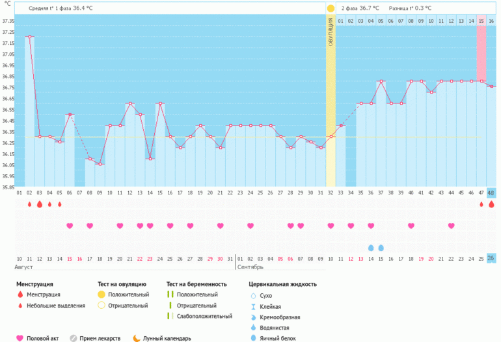Click the heart icon on cycle day 44
The width and height of the screenshot is (501, 342).
[451, 226]
